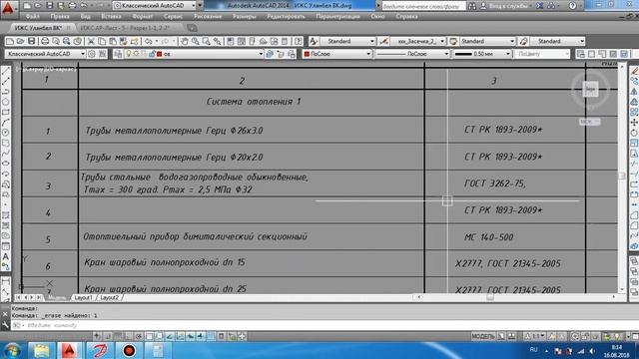The image size is (639, 359).
Task: Open the color control ПоСлою dropdown
Action: (x=336, y=54)
